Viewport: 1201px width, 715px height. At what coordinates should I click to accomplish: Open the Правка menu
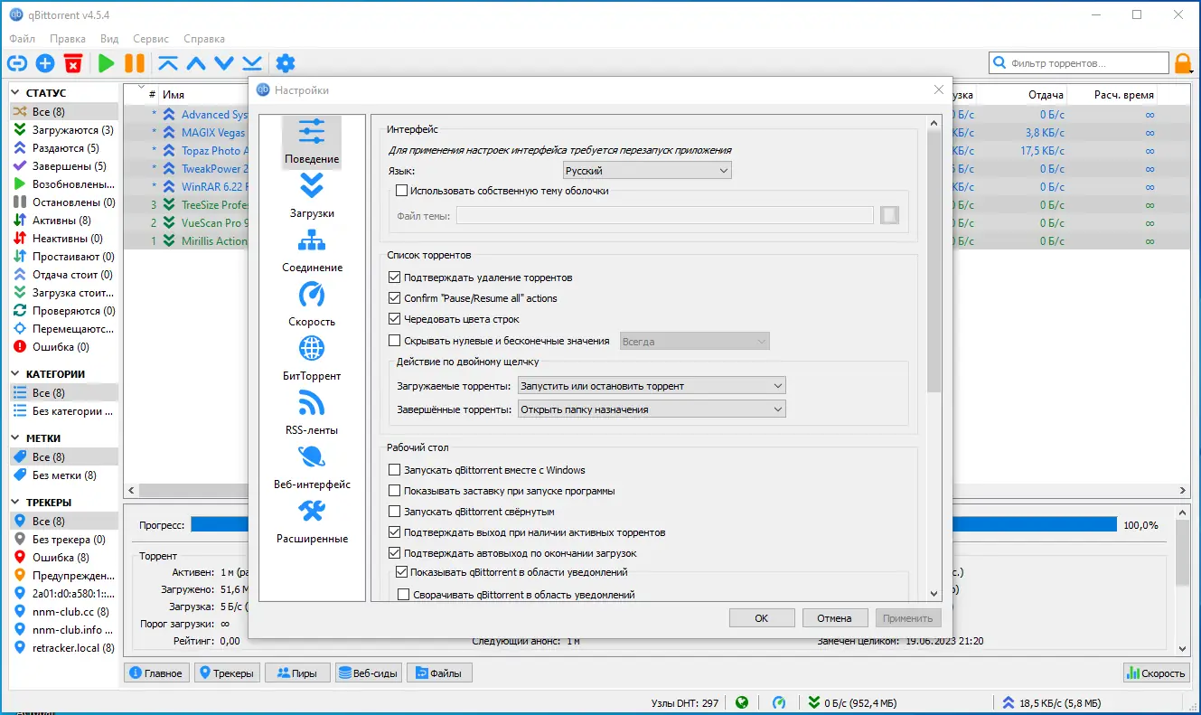[x=68, y=39]
